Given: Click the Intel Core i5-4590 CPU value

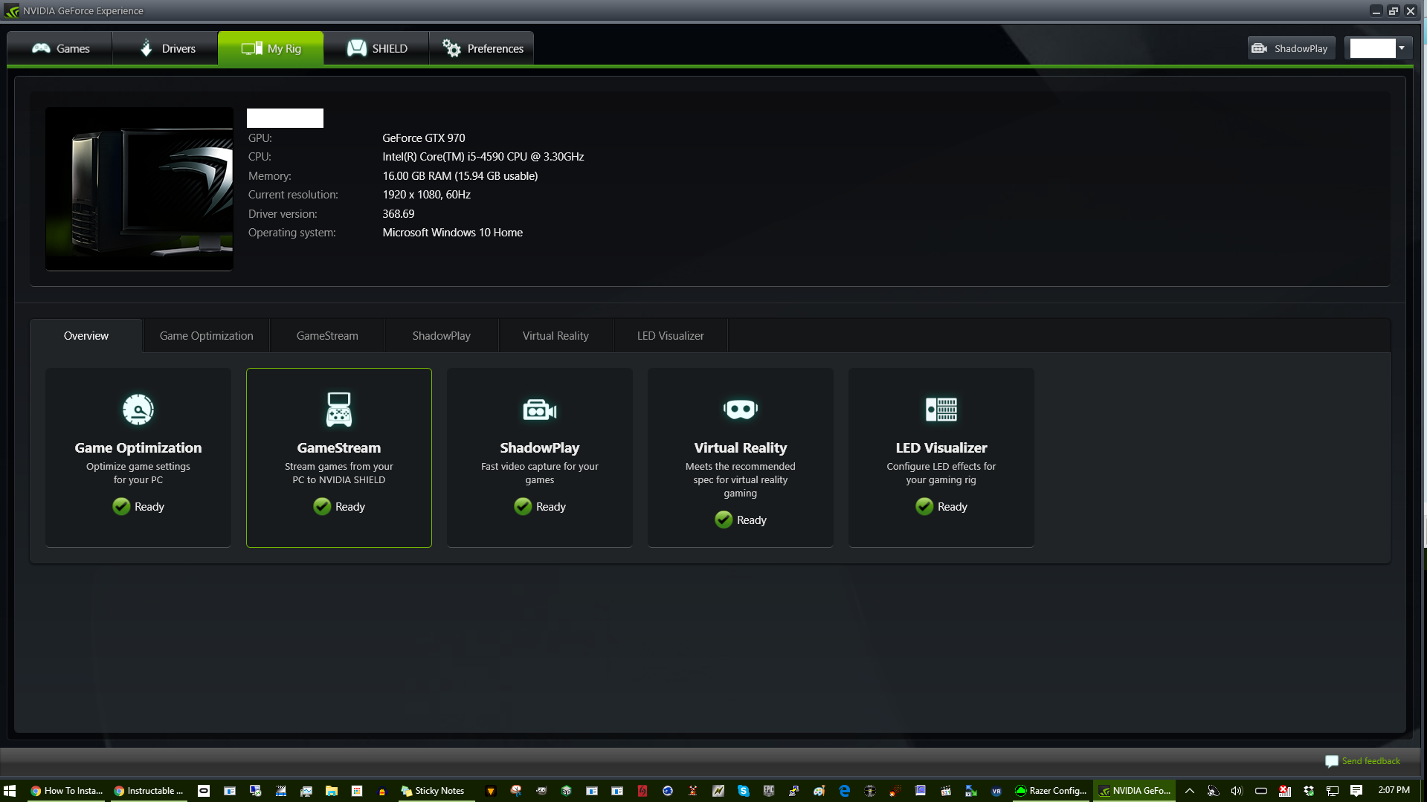Looking at the screenshot, I should point(483,157).
